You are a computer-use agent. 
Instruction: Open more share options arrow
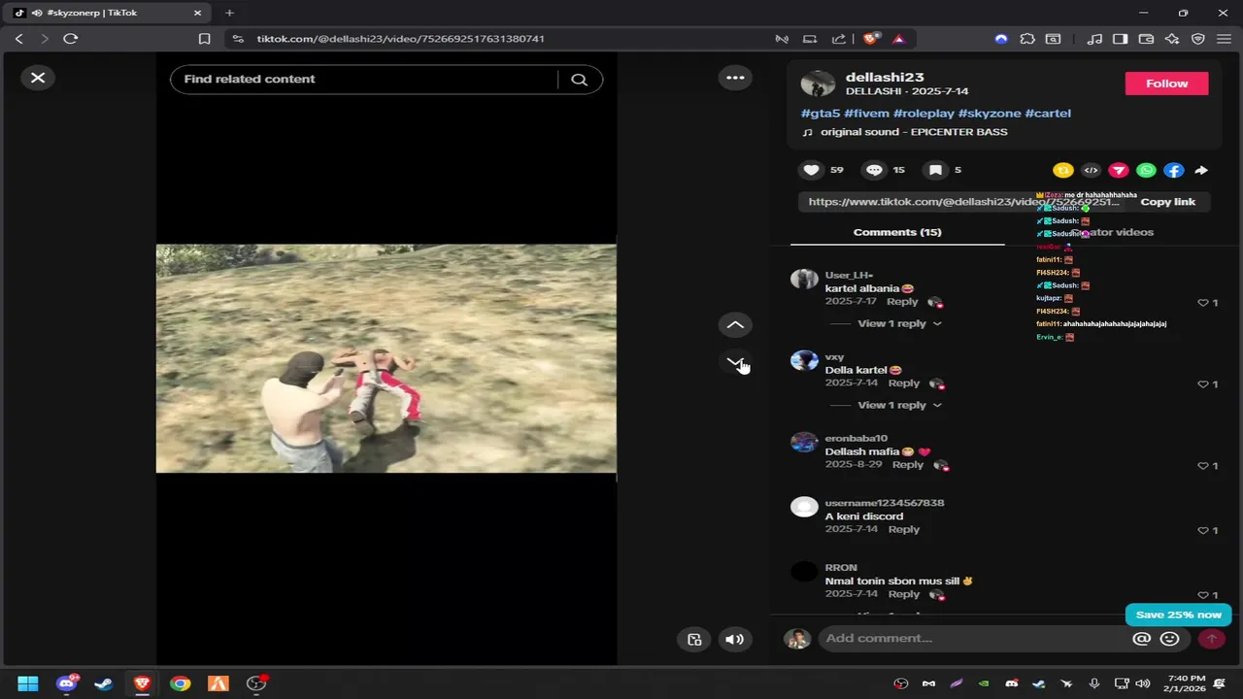[1201, 170]
